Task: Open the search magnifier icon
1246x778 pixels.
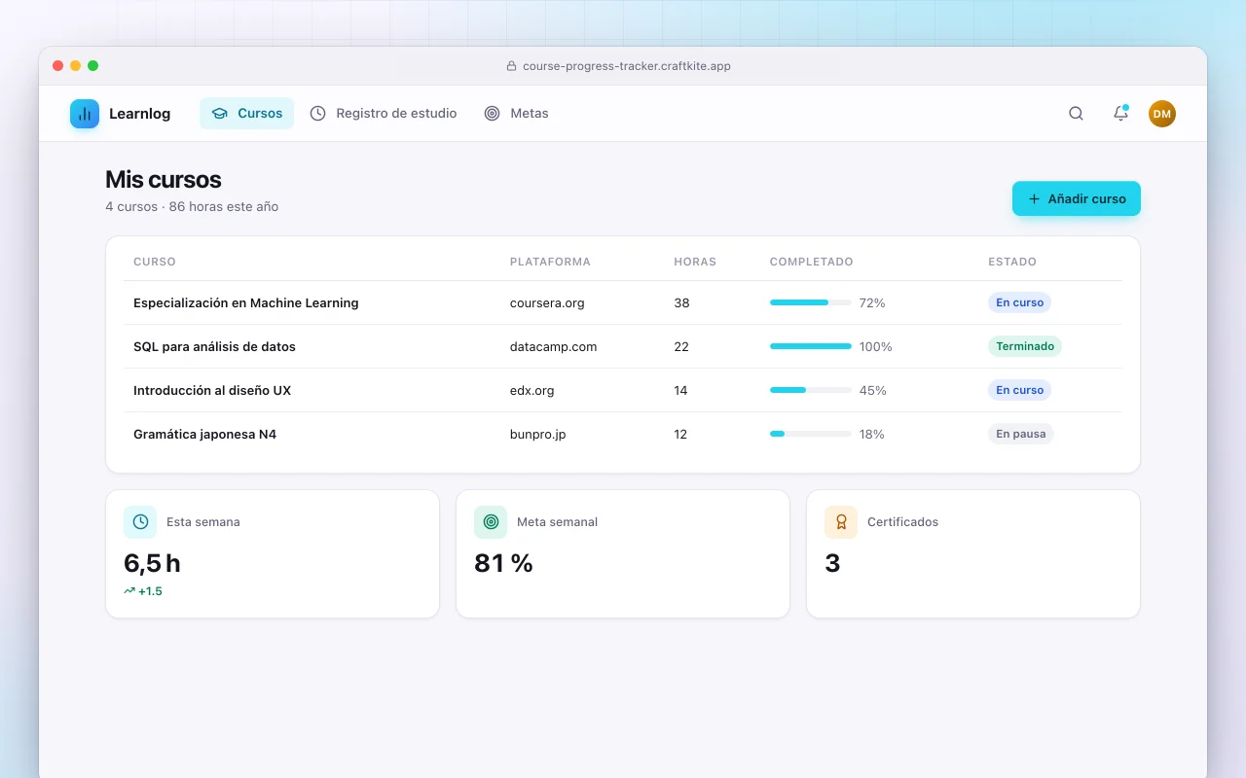Action: (x=1076, y=114)
